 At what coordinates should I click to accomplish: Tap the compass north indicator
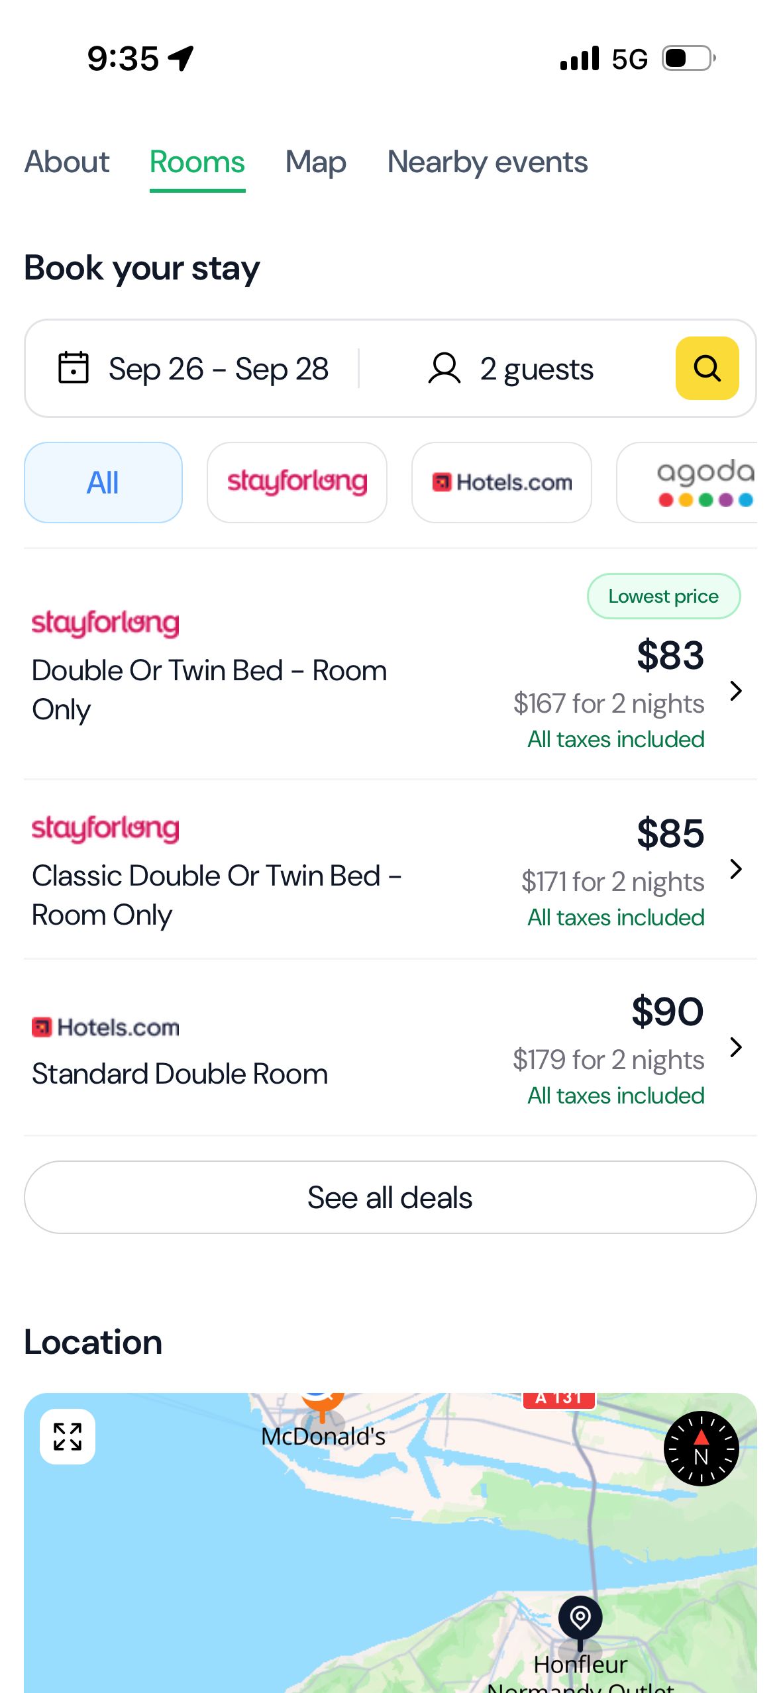[x=700, y=1449]
